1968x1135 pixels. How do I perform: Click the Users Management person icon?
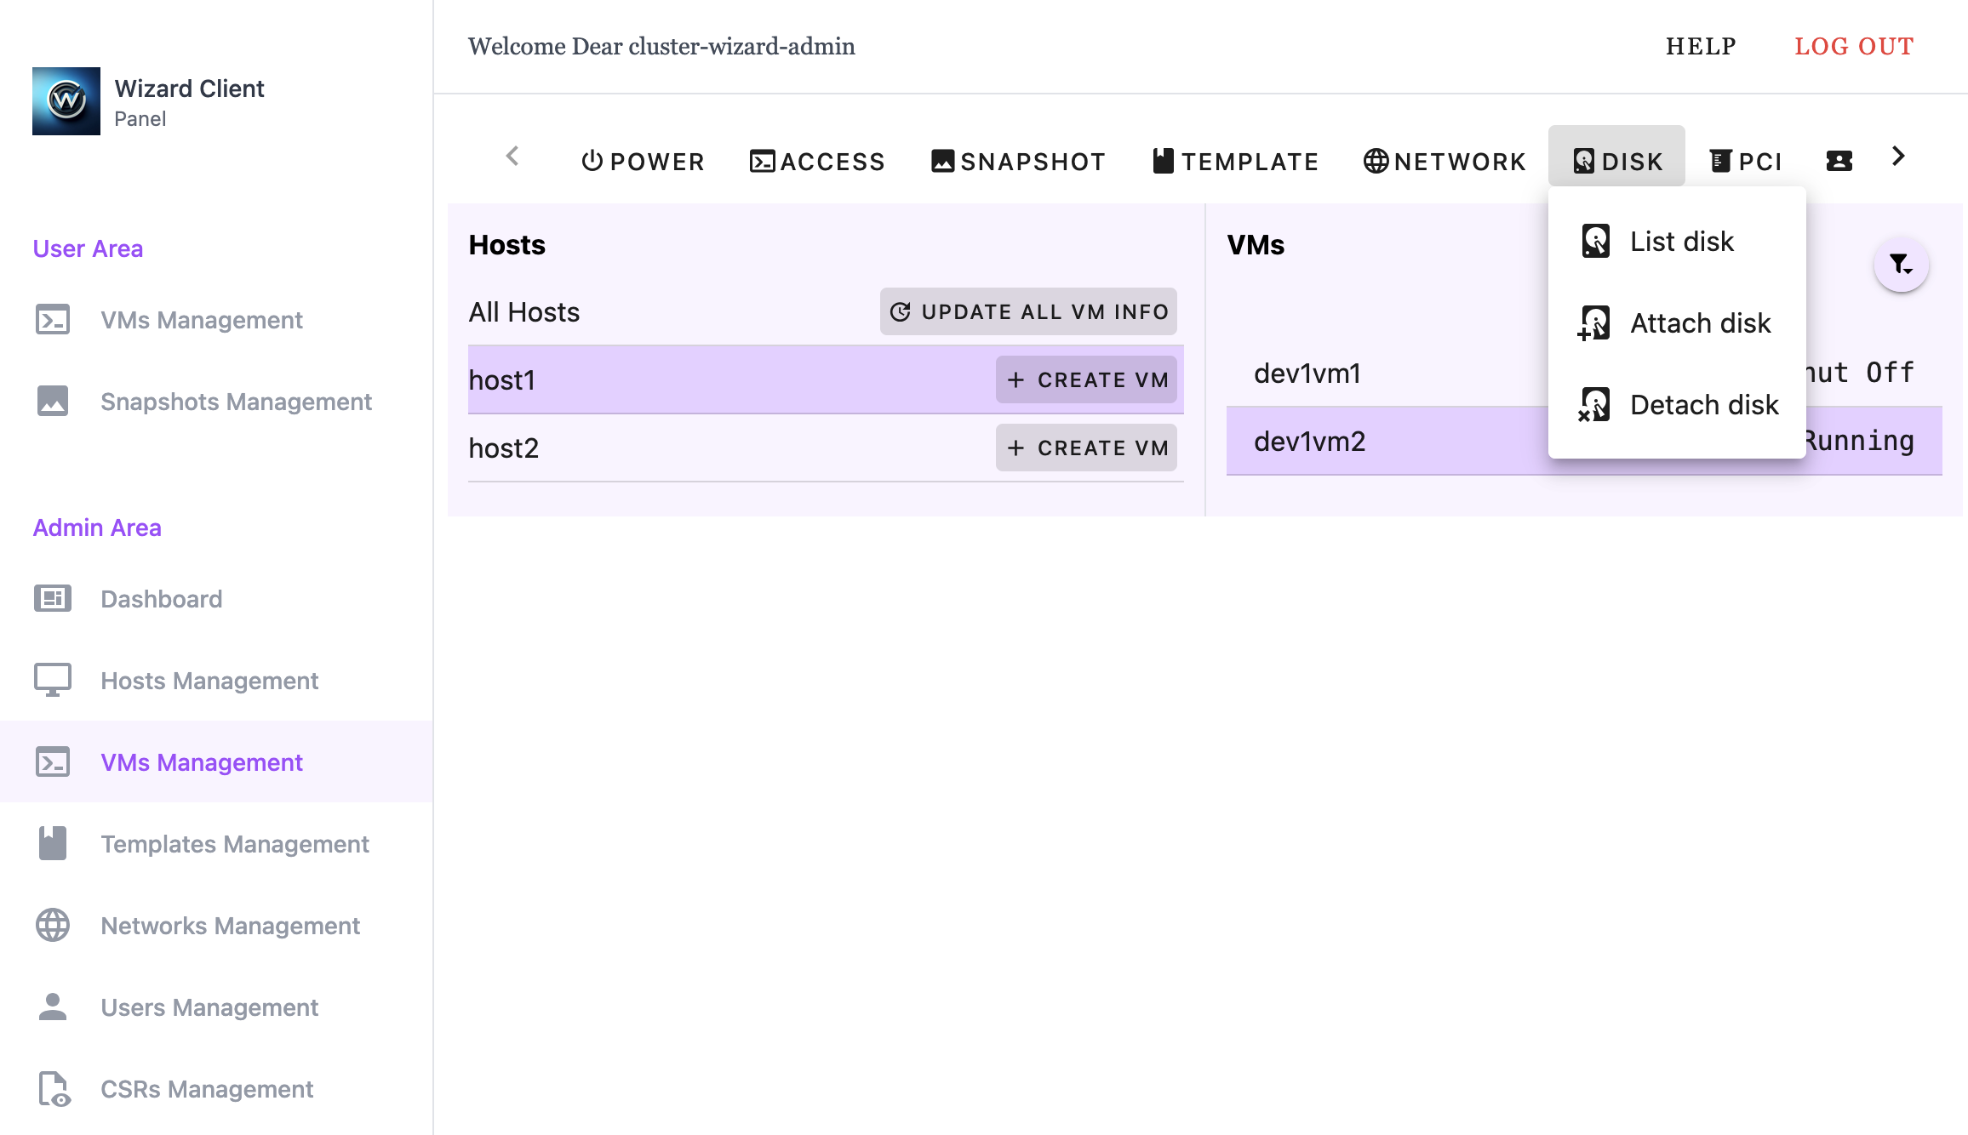point(53,1007)
